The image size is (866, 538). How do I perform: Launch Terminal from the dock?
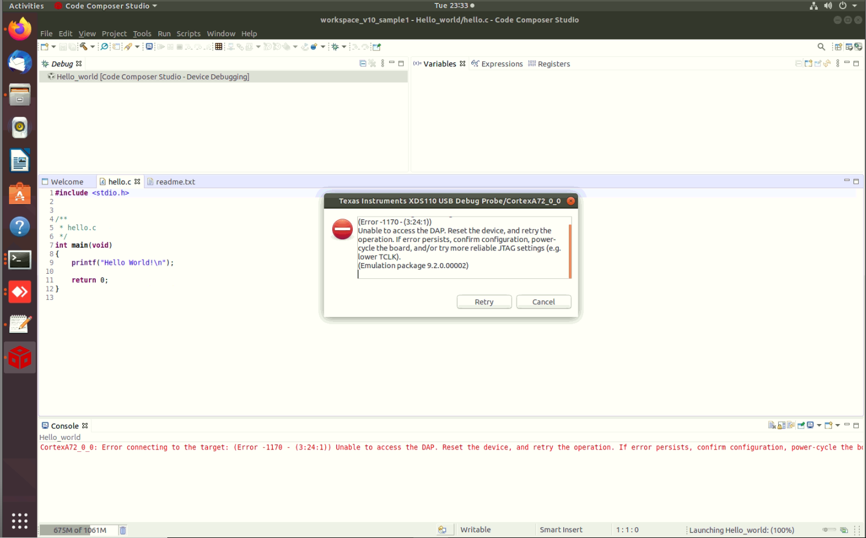(20, 260)
